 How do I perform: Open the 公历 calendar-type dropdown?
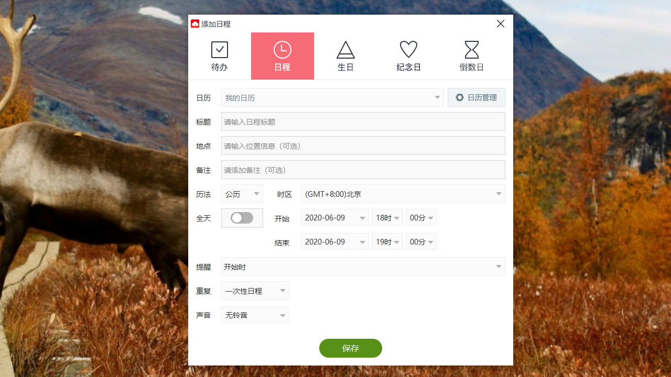[x=242, y=194]
